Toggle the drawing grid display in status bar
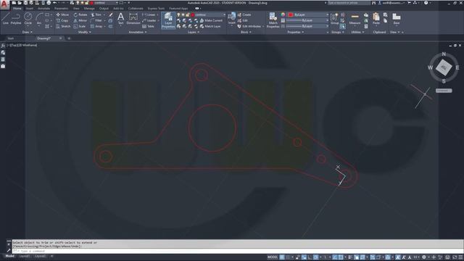Image resolution: width=464 pixels, height=261 pixels. point(282,257)
